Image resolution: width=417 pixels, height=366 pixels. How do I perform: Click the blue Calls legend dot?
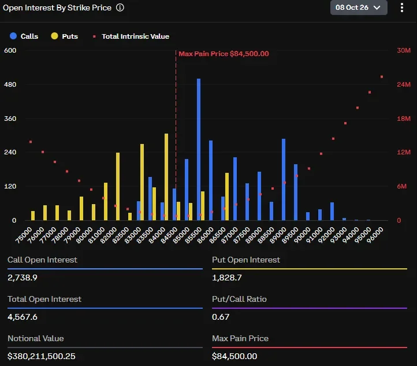click(x=13, y=36)
